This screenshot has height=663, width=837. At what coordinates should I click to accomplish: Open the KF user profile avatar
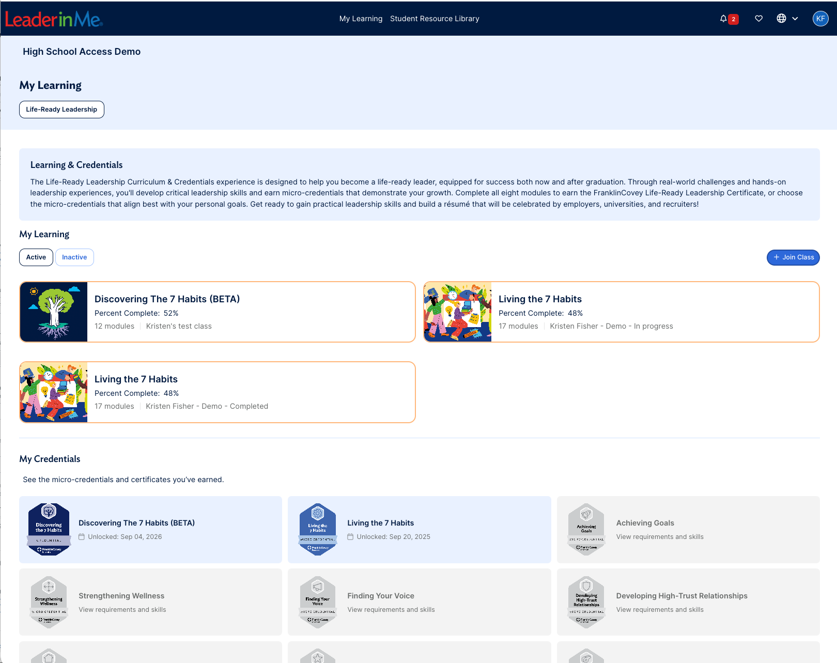pyautogui.click(x=820, y=19)
